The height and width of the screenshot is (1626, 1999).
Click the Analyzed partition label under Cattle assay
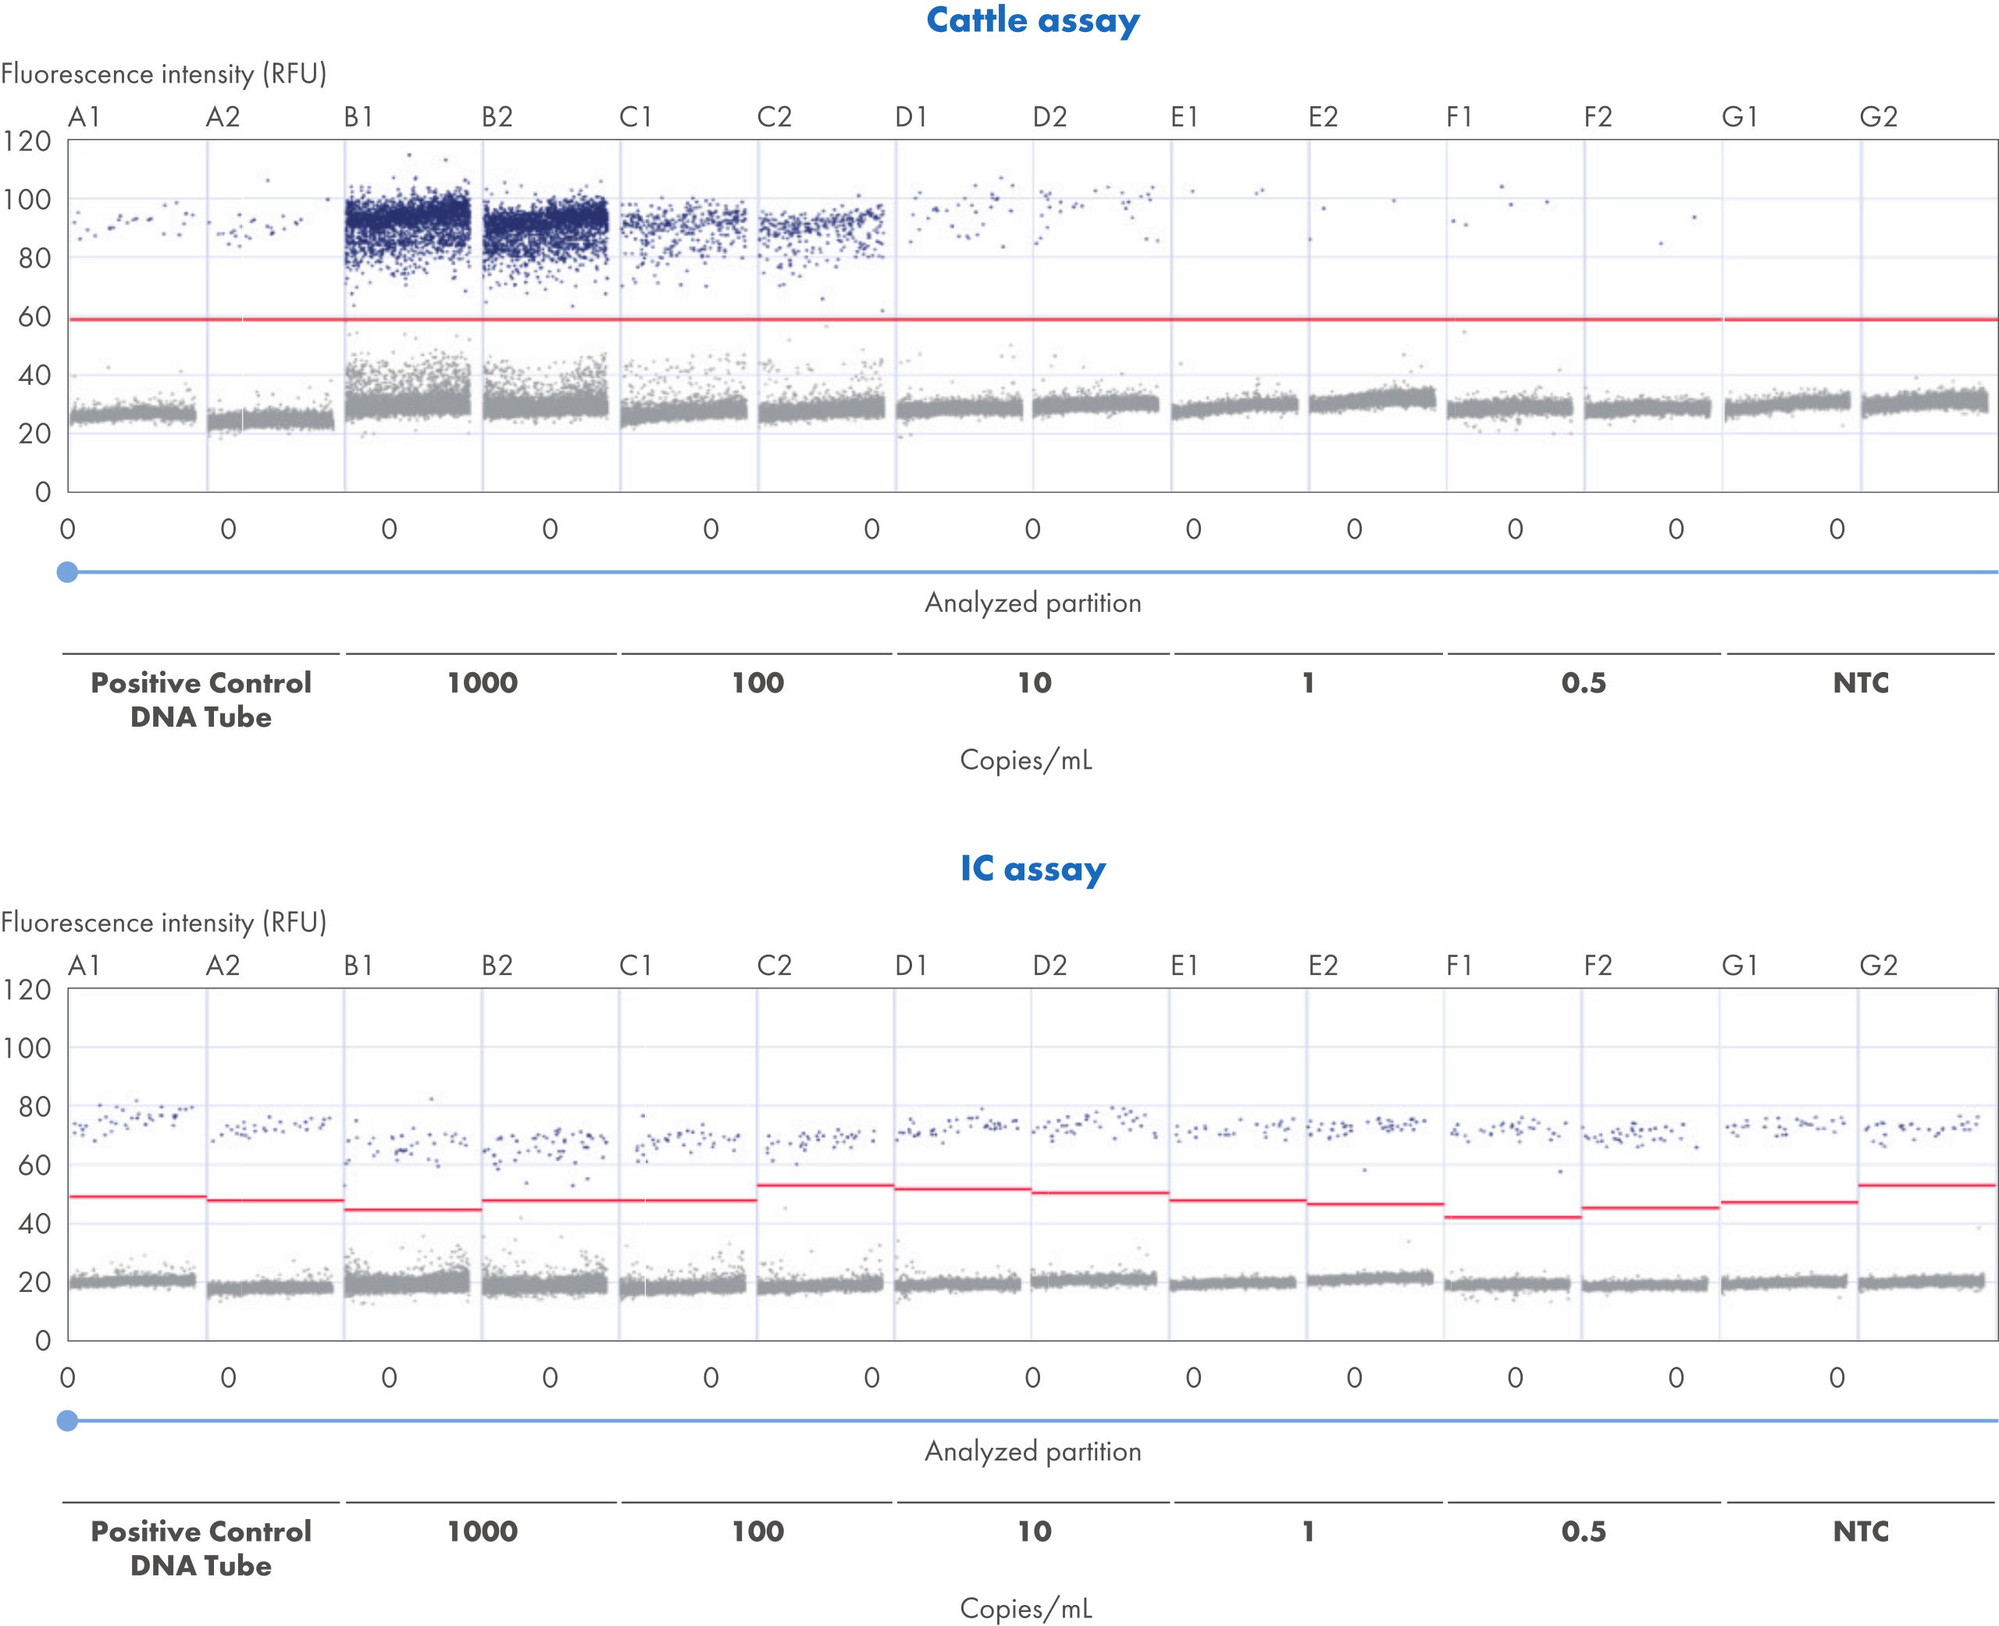tap(1032, 603)
